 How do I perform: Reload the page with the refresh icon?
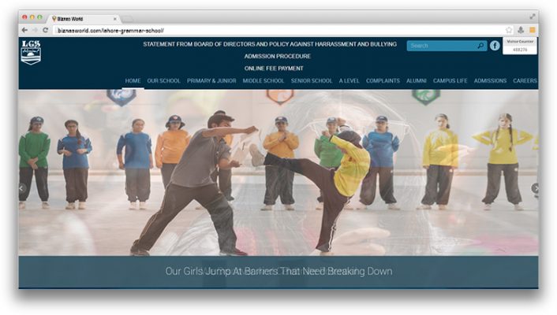coord(45,30)
